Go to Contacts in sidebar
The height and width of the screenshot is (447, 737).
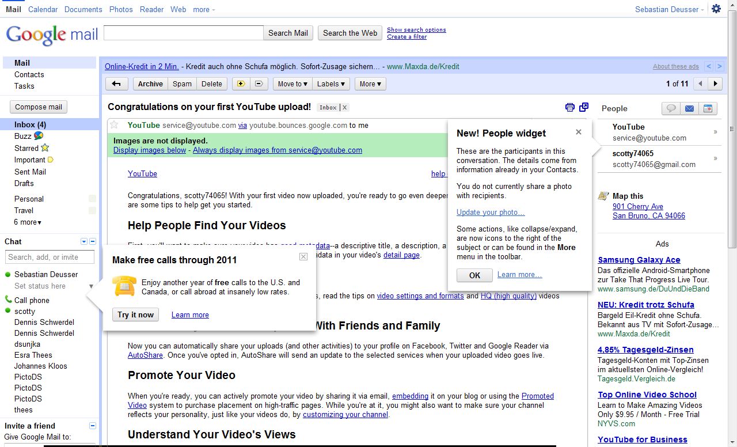click(29, 74)
